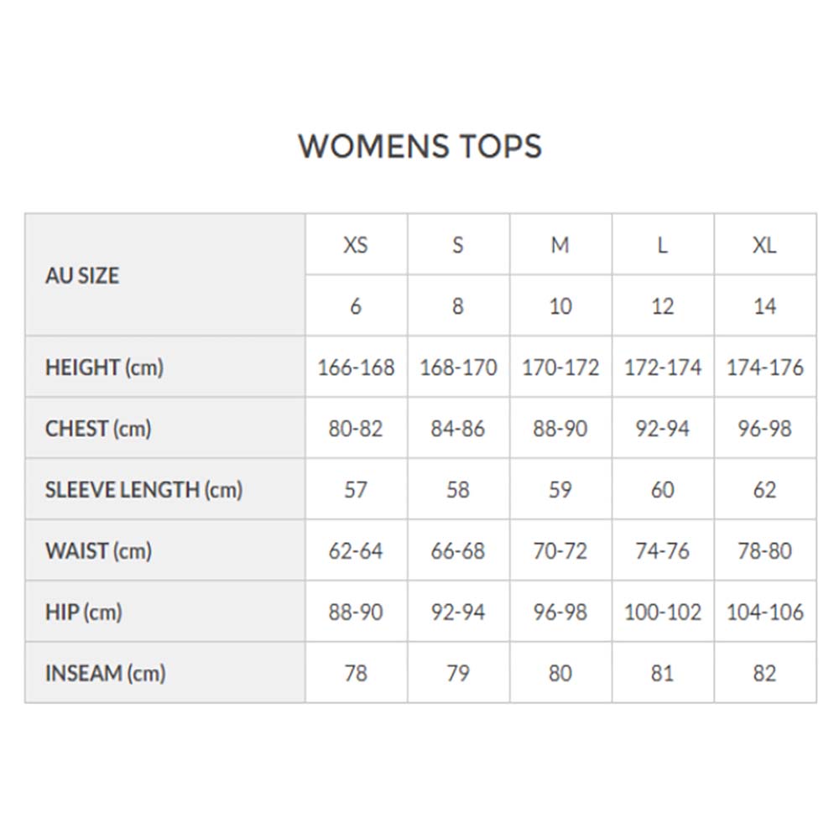Select the HIP (cm) row label
Screen dimensions: 839x839
pos(84,612)
